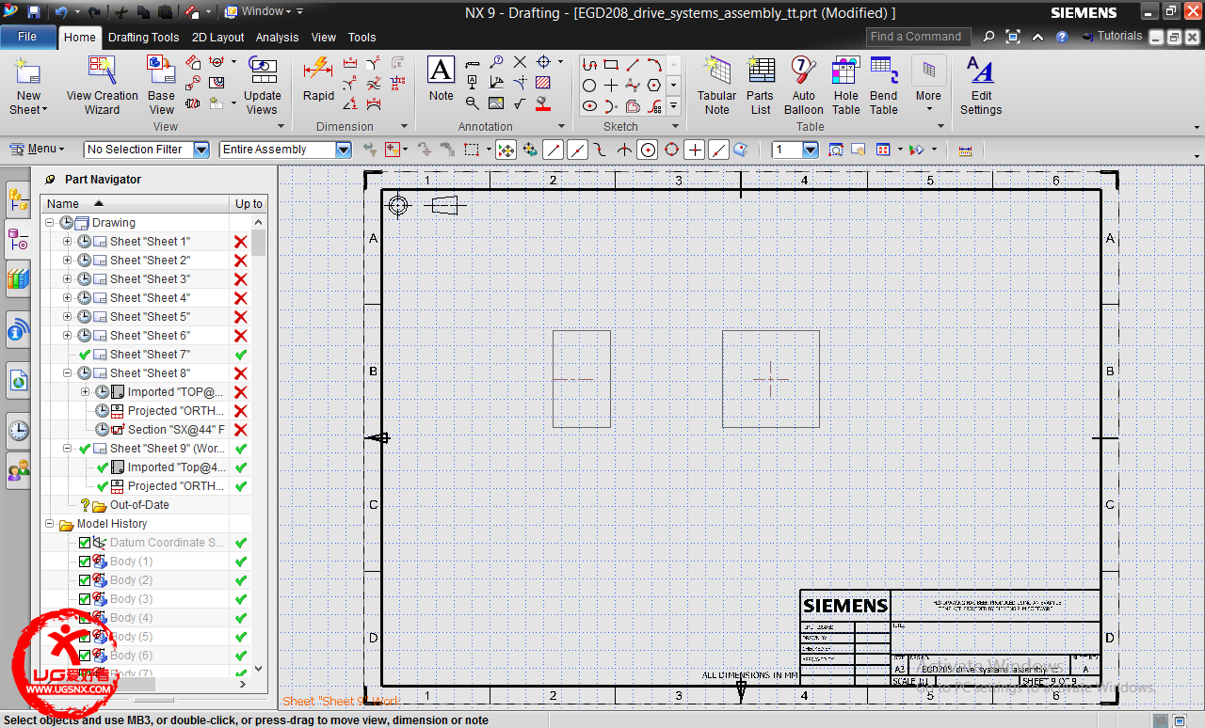Open the Tutorials link
The height and width of the screenshot is (728, 1205).
click(1112, 36)
